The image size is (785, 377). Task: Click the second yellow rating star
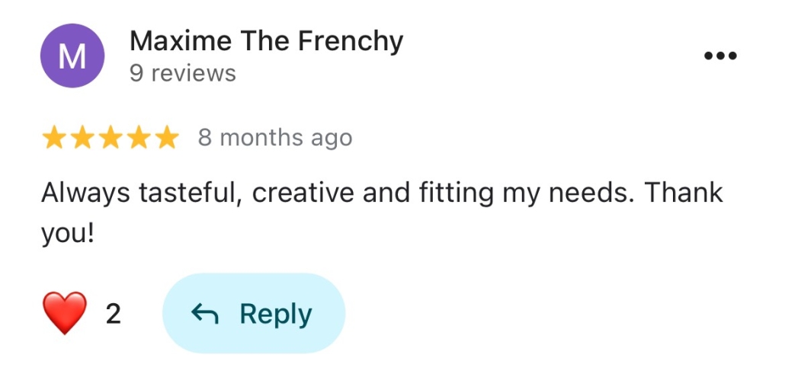tap(82, 138)
